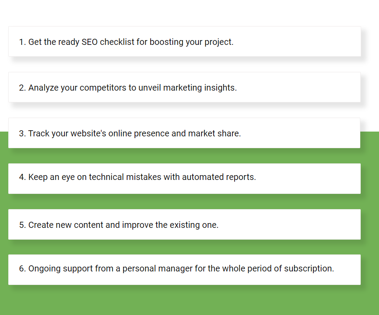Click the number 2 before "Analyze"

pyautogui.click(x=22, y=88)
